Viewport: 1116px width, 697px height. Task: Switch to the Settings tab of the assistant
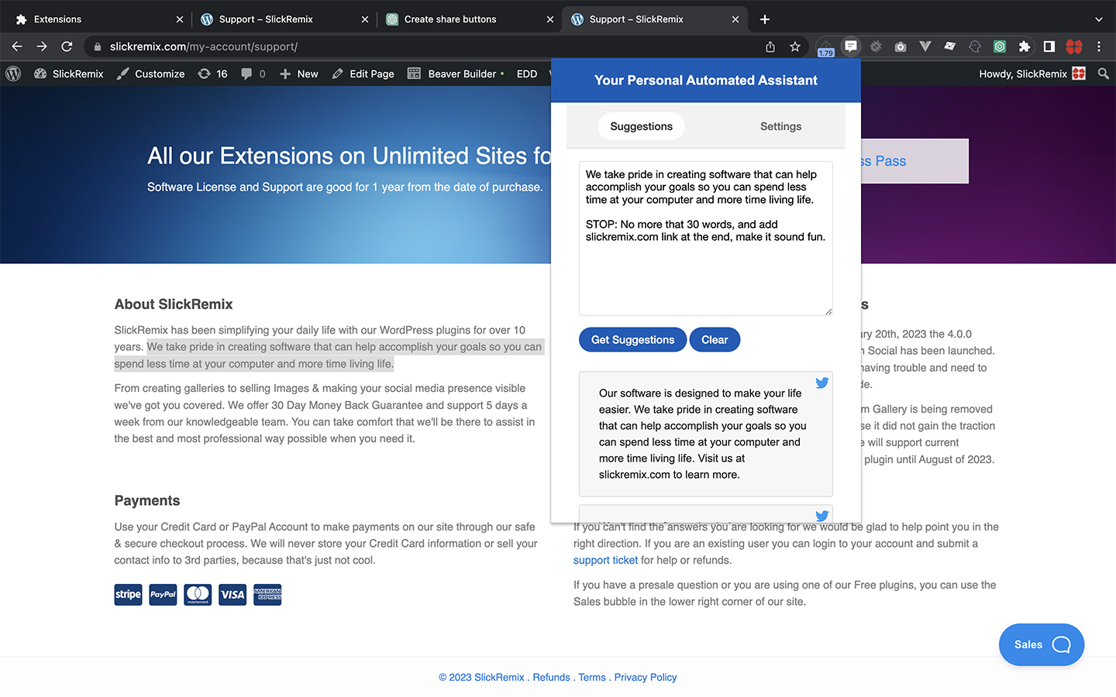pyautogui.click(x=780, y=126)
